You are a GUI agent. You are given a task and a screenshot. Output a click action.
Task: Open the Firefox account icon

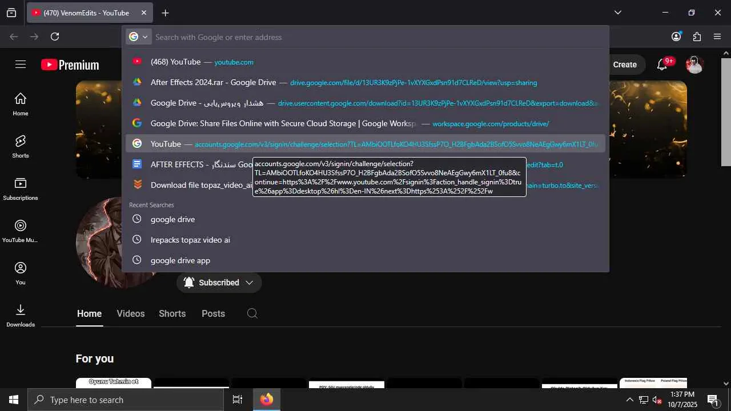[x=676, y=37]
